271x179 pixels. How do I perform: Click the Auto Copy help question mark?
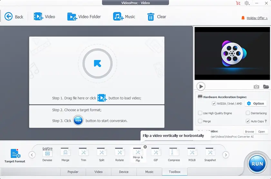266,121
